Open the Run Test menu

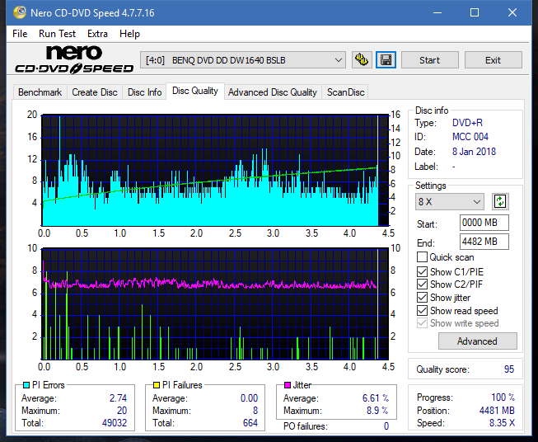pos(57,34)
